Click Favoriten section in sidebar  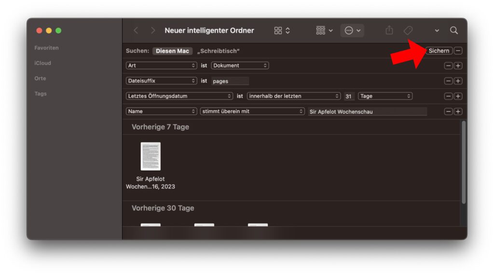[x=46, y=48]
